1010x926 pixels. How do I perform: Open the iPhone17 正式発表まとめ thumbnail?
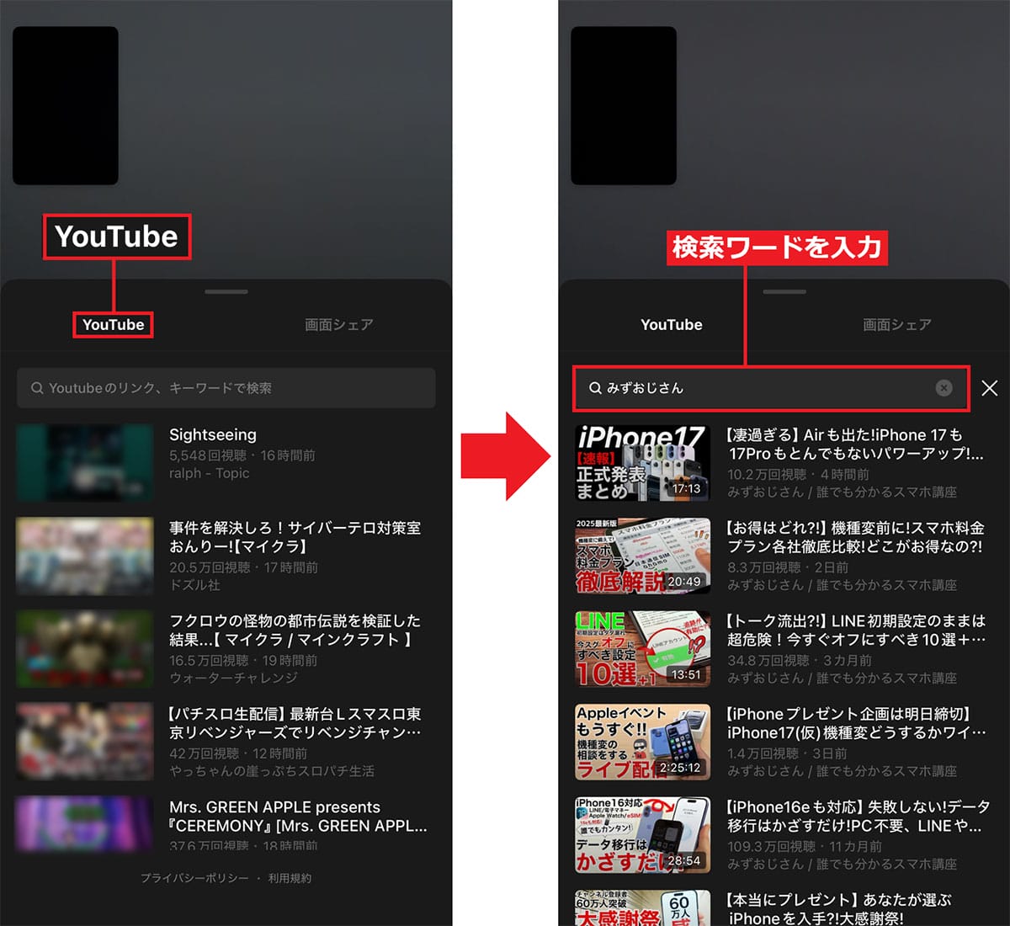(x=643, y=463)
